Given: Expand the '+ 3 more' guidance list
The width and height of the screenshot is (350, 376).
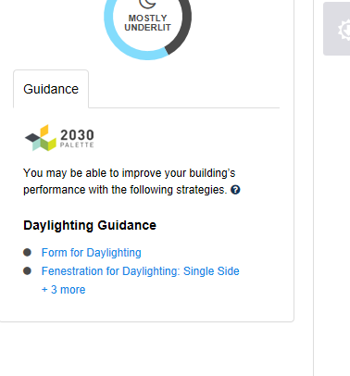Looking at the screenshot, I should coord(64,290).
